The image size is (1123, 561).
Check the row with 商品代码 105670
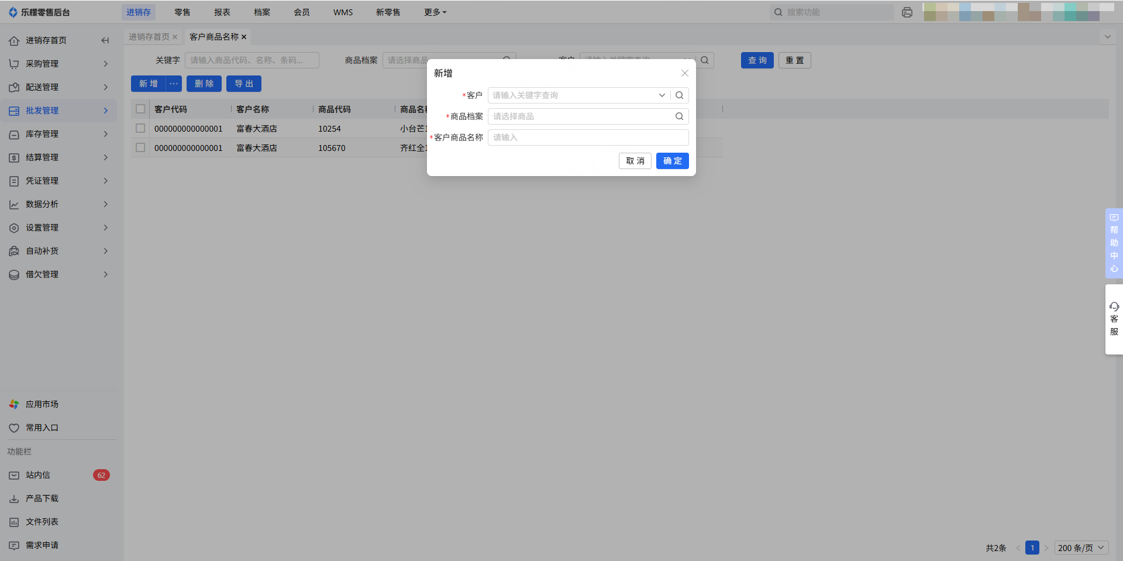140,147
